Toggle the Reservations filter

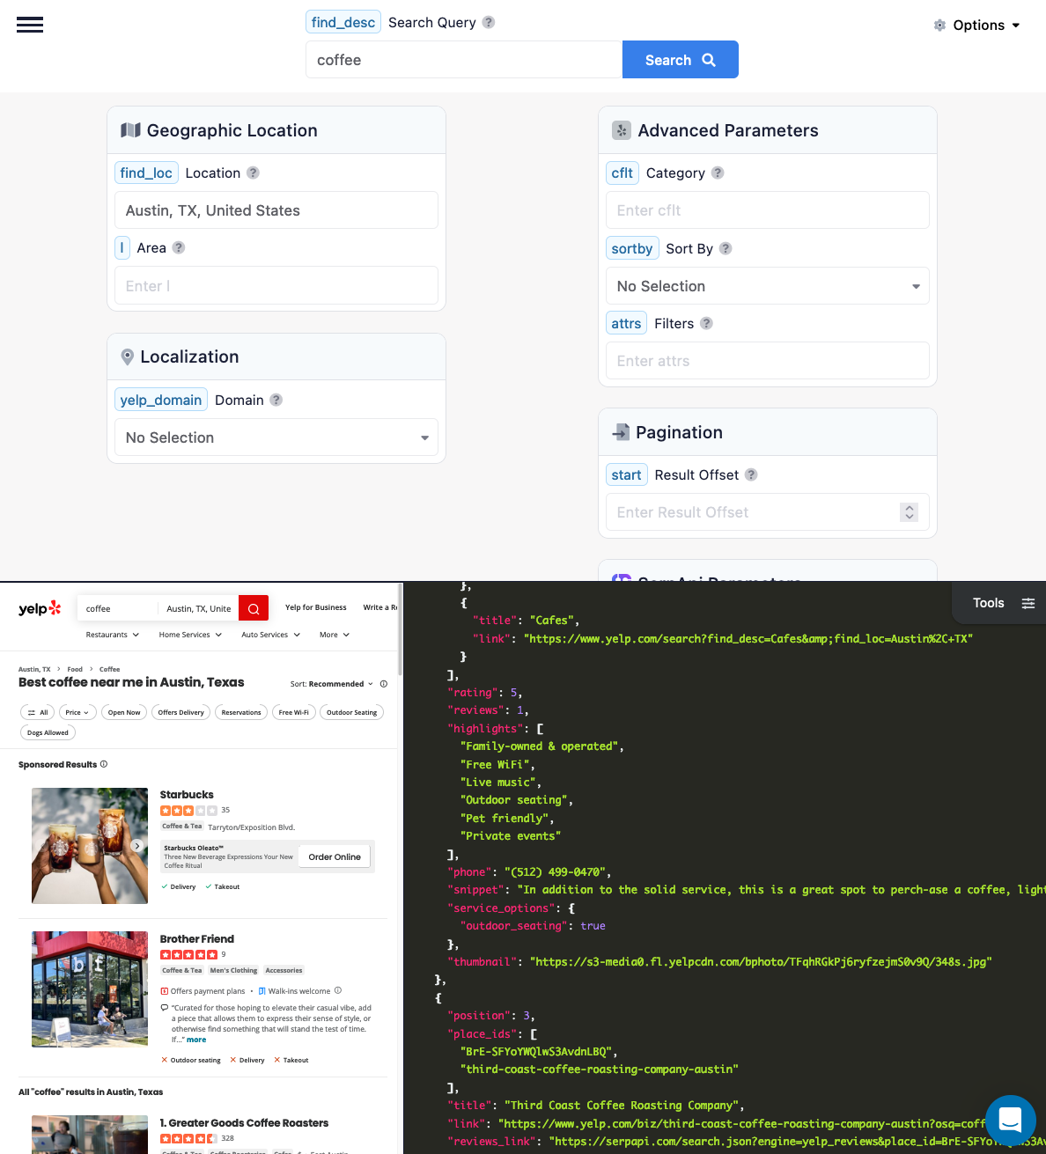click(241, 712)
